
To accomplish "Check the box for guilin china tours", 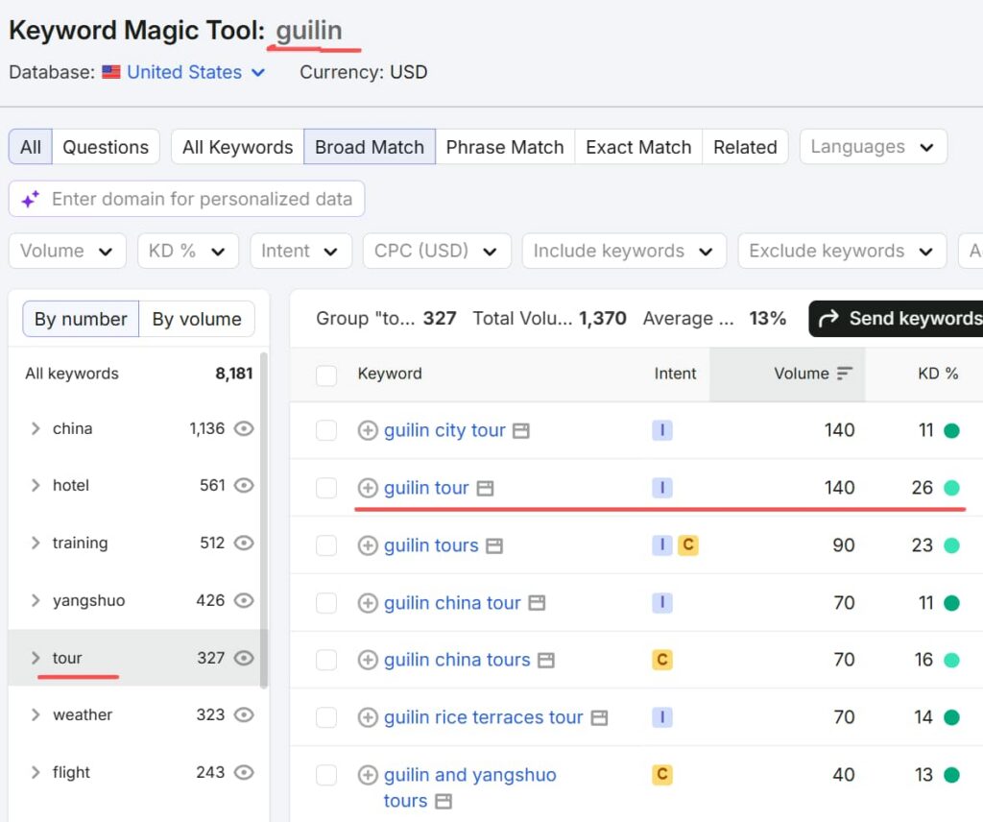I will pos(326,661).
